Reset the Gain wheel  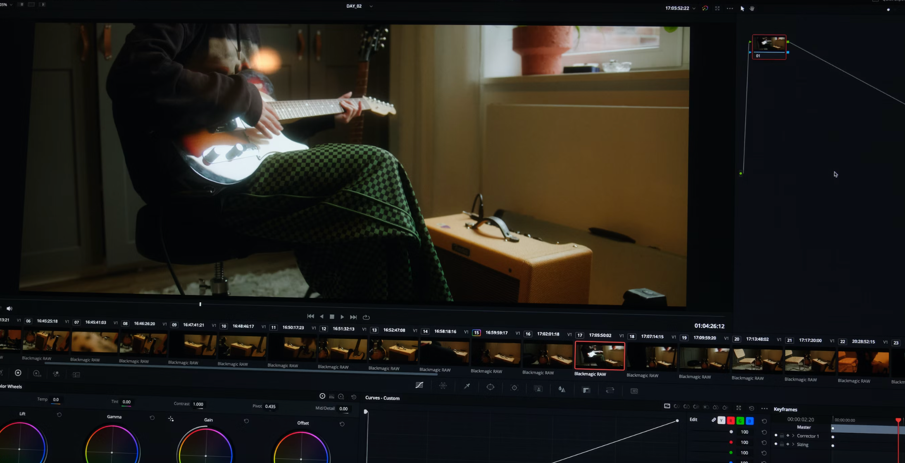click(x=246, y=421)
